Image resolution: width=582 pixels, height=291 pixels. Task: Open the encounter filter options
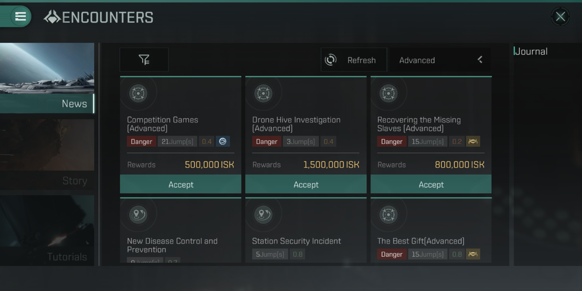144,60
